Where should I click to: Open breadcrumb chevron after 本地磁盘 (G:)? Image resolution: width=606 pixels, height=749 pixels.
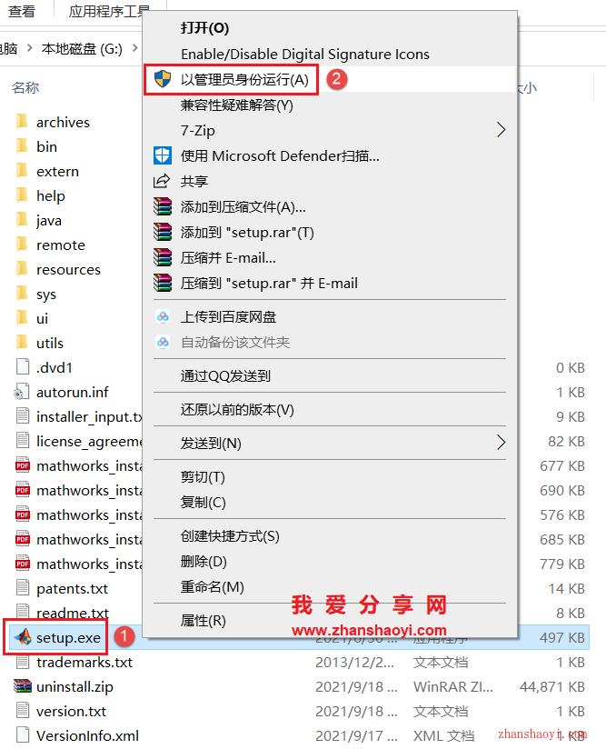tap(134, 48)
